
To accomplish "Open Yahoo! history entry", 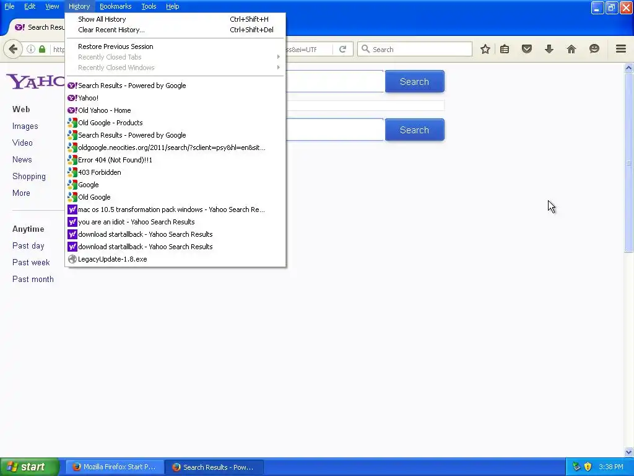I will pyautogui.click(x=175, y=98).
